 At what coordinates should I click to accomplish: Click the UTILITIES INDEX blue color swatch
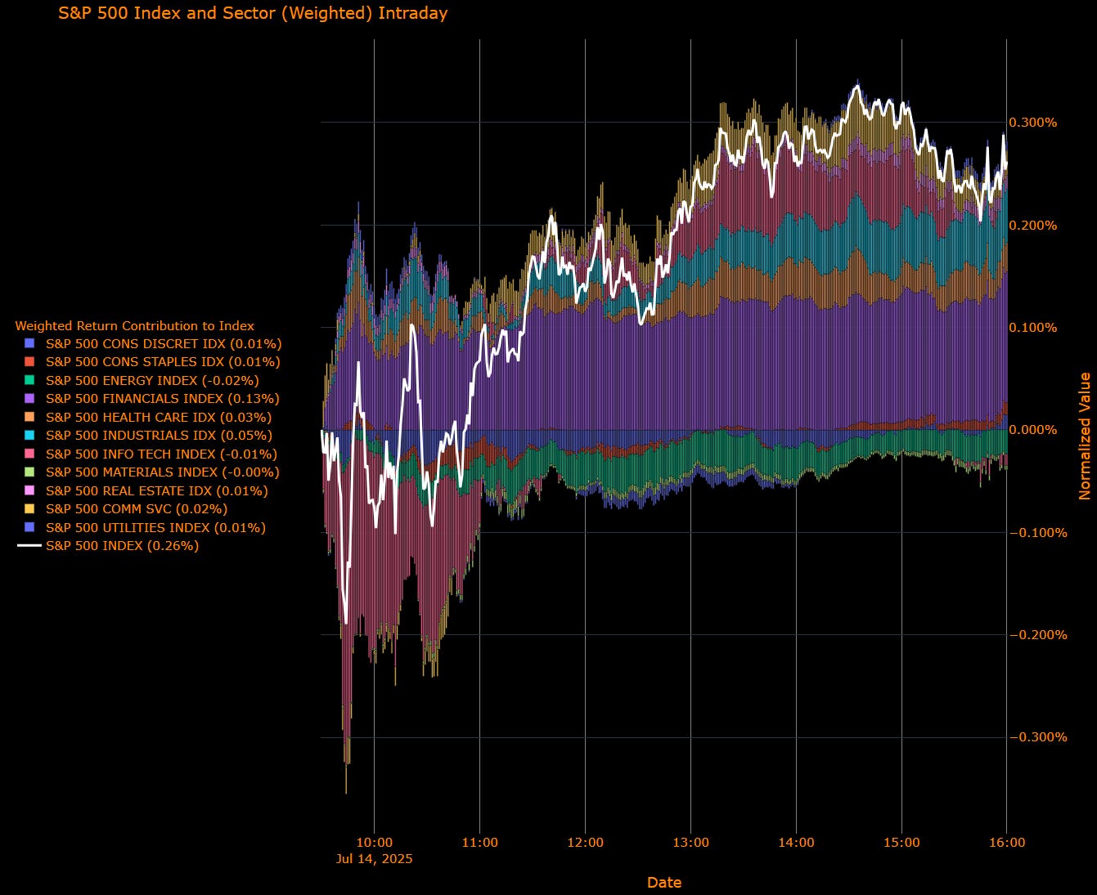[x=29, y=528]
